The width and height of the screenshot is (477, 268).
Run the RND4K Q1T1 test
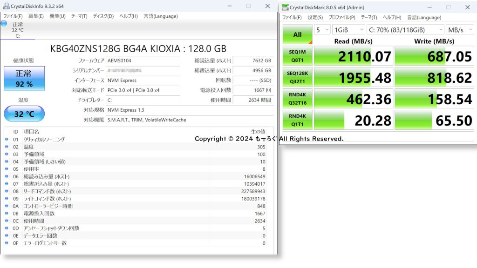tap(298, 120)
